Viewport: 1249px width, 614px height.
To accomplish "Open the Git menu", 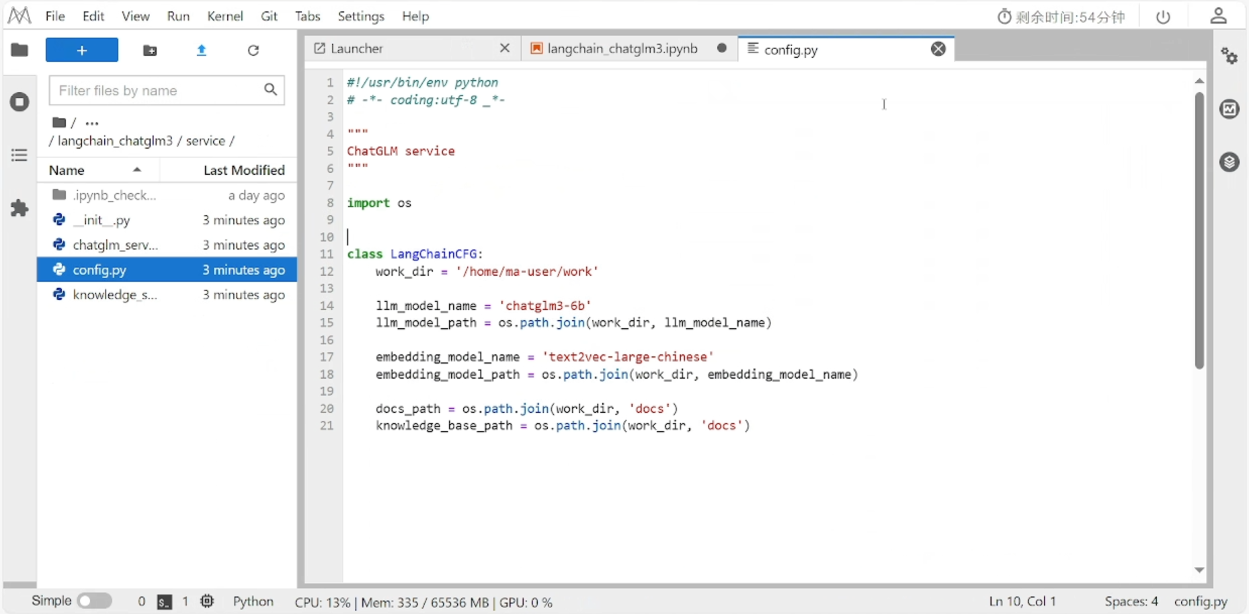I will (x=269, y=16).
